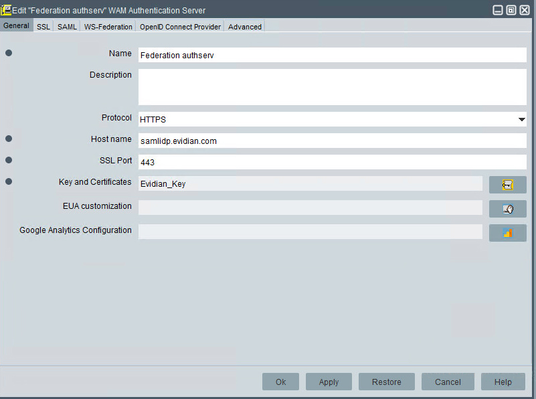Close the Federation authserv edit dialog

coord(525,10)
